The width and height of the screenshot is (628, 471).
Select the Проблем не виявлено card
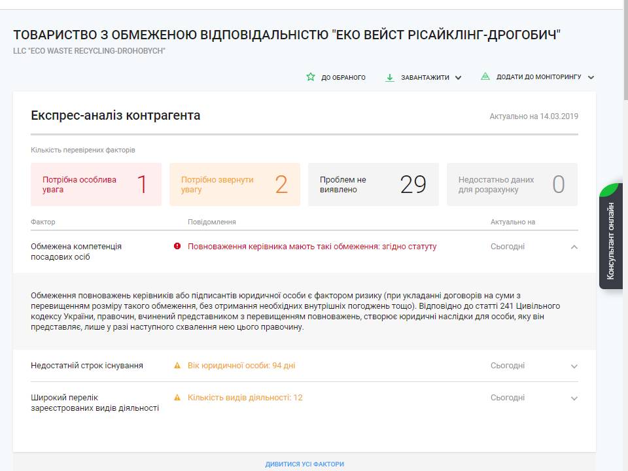click(x=374, y=184)
